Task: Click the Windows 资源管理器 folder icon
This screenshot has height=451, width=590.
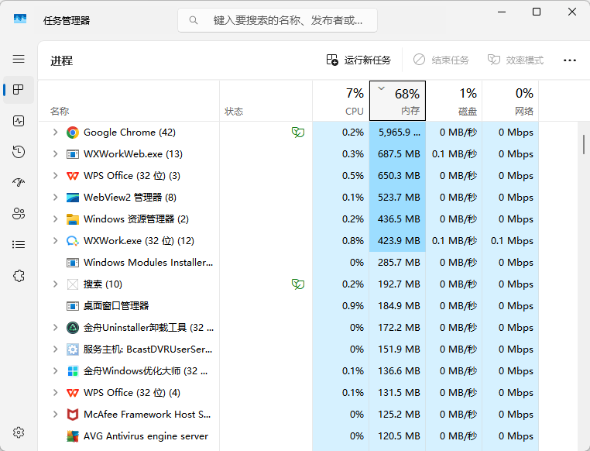Action: pos(73,219)
